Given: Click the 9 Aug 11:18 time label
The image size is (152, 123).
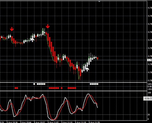Looking at the screenshot, I should (80, 122).
